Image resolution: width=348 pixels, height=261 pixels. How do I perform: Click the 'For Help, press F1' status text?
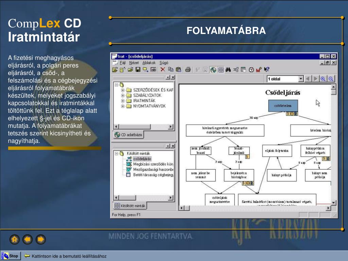coord(126,215)
